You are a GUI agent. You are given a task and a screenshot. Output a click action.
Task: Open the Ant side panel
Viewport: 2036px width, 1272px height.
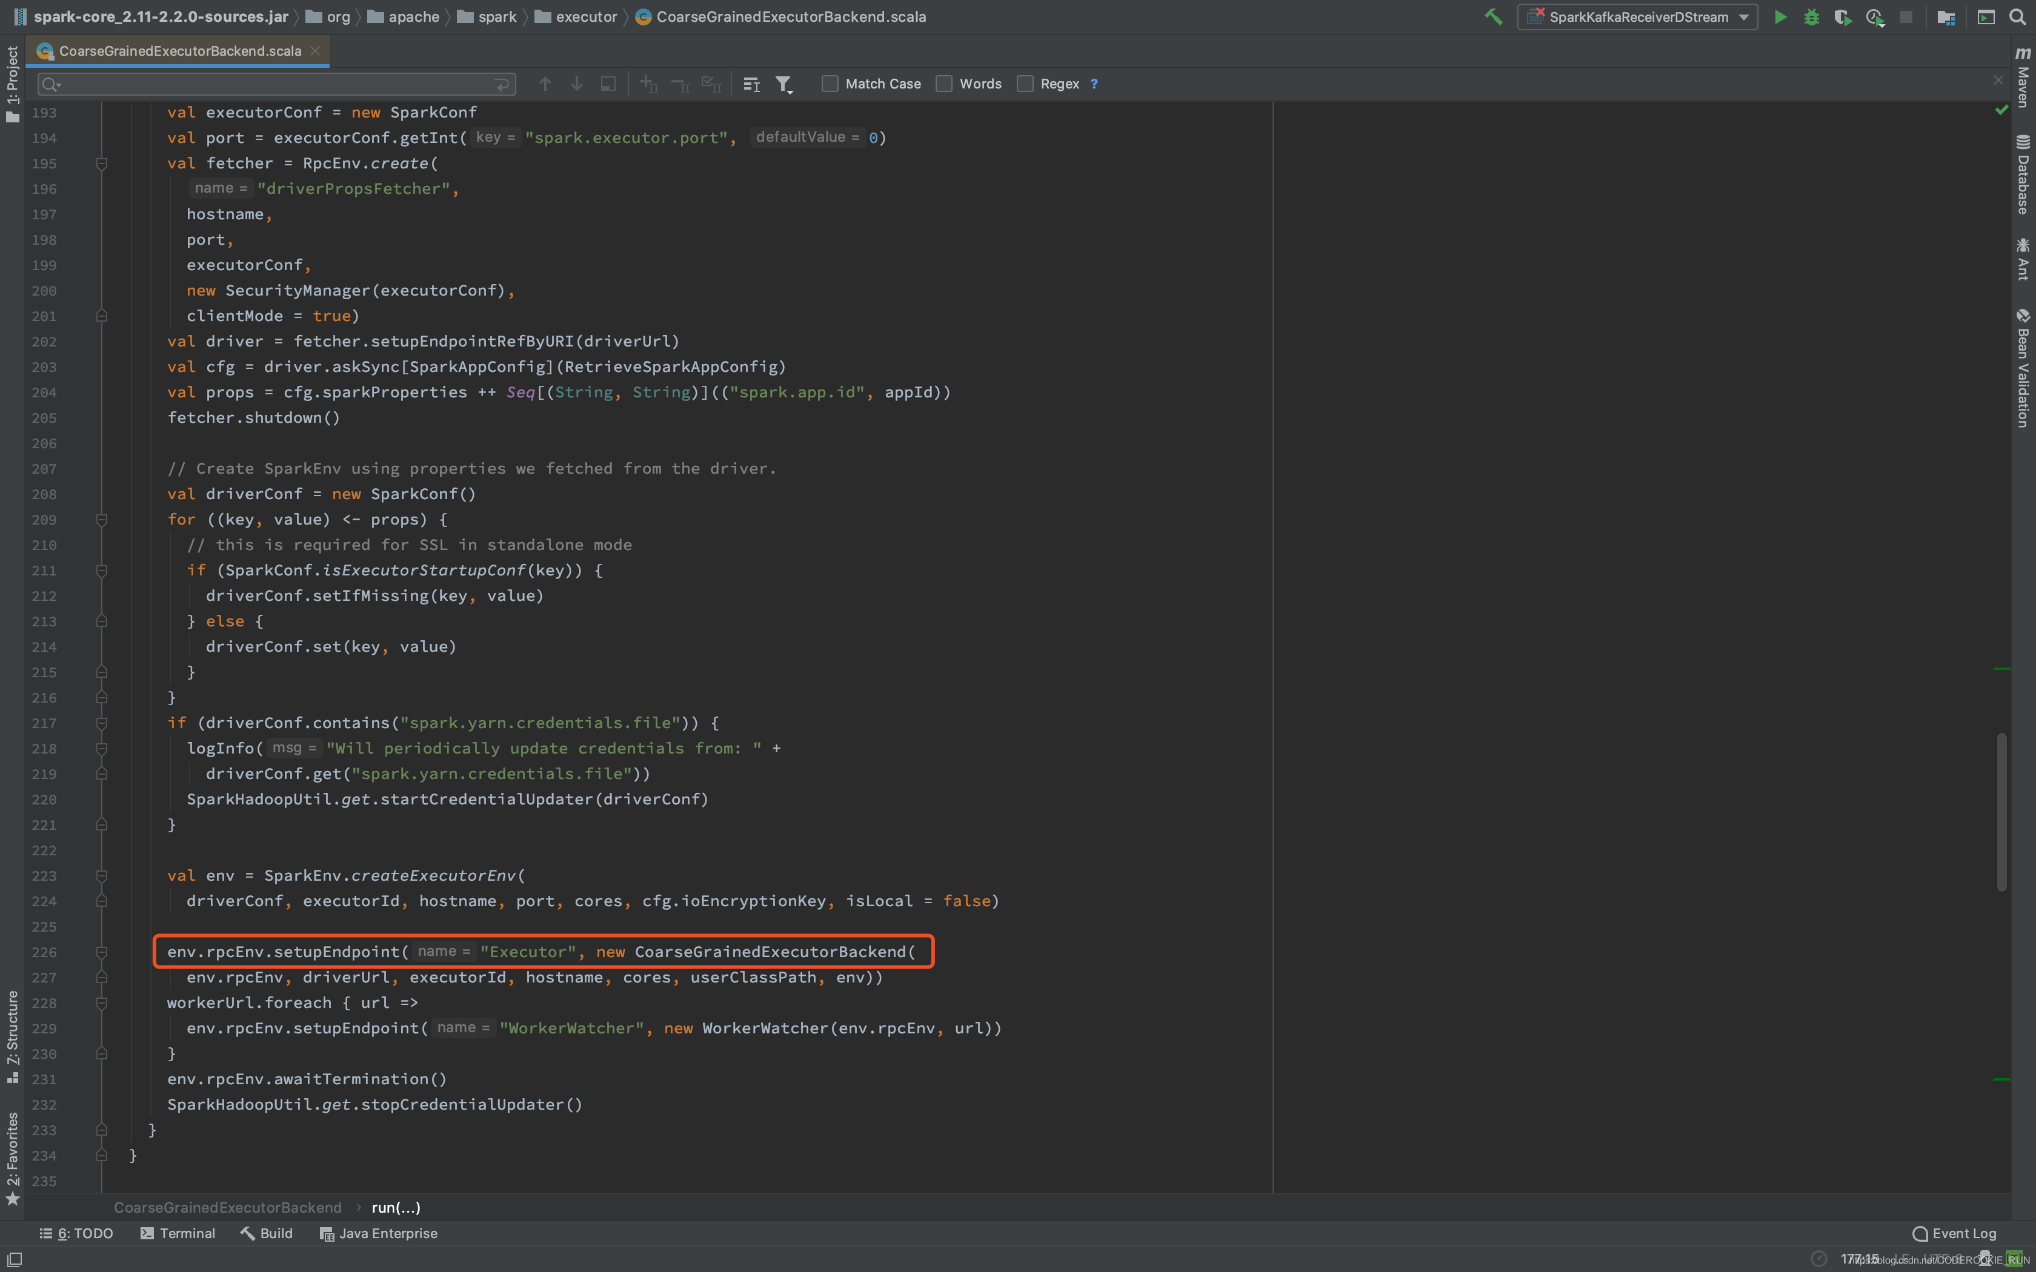(2023, 259)
